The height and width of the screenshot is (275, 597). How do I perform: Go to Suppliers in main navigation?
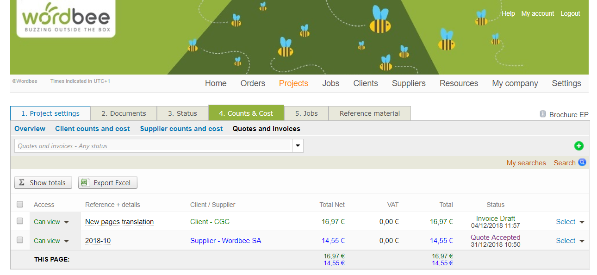pos(408,83)
